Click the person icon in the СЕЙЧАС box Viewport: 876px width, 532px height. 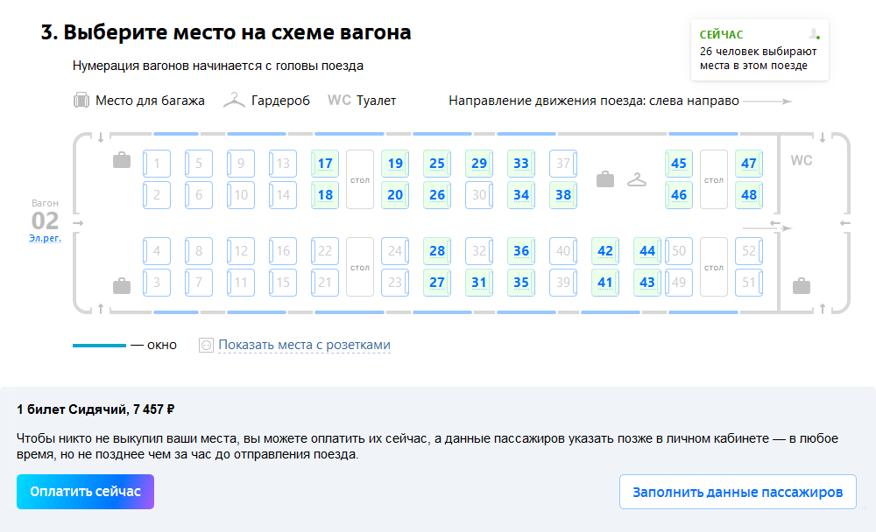814,34
